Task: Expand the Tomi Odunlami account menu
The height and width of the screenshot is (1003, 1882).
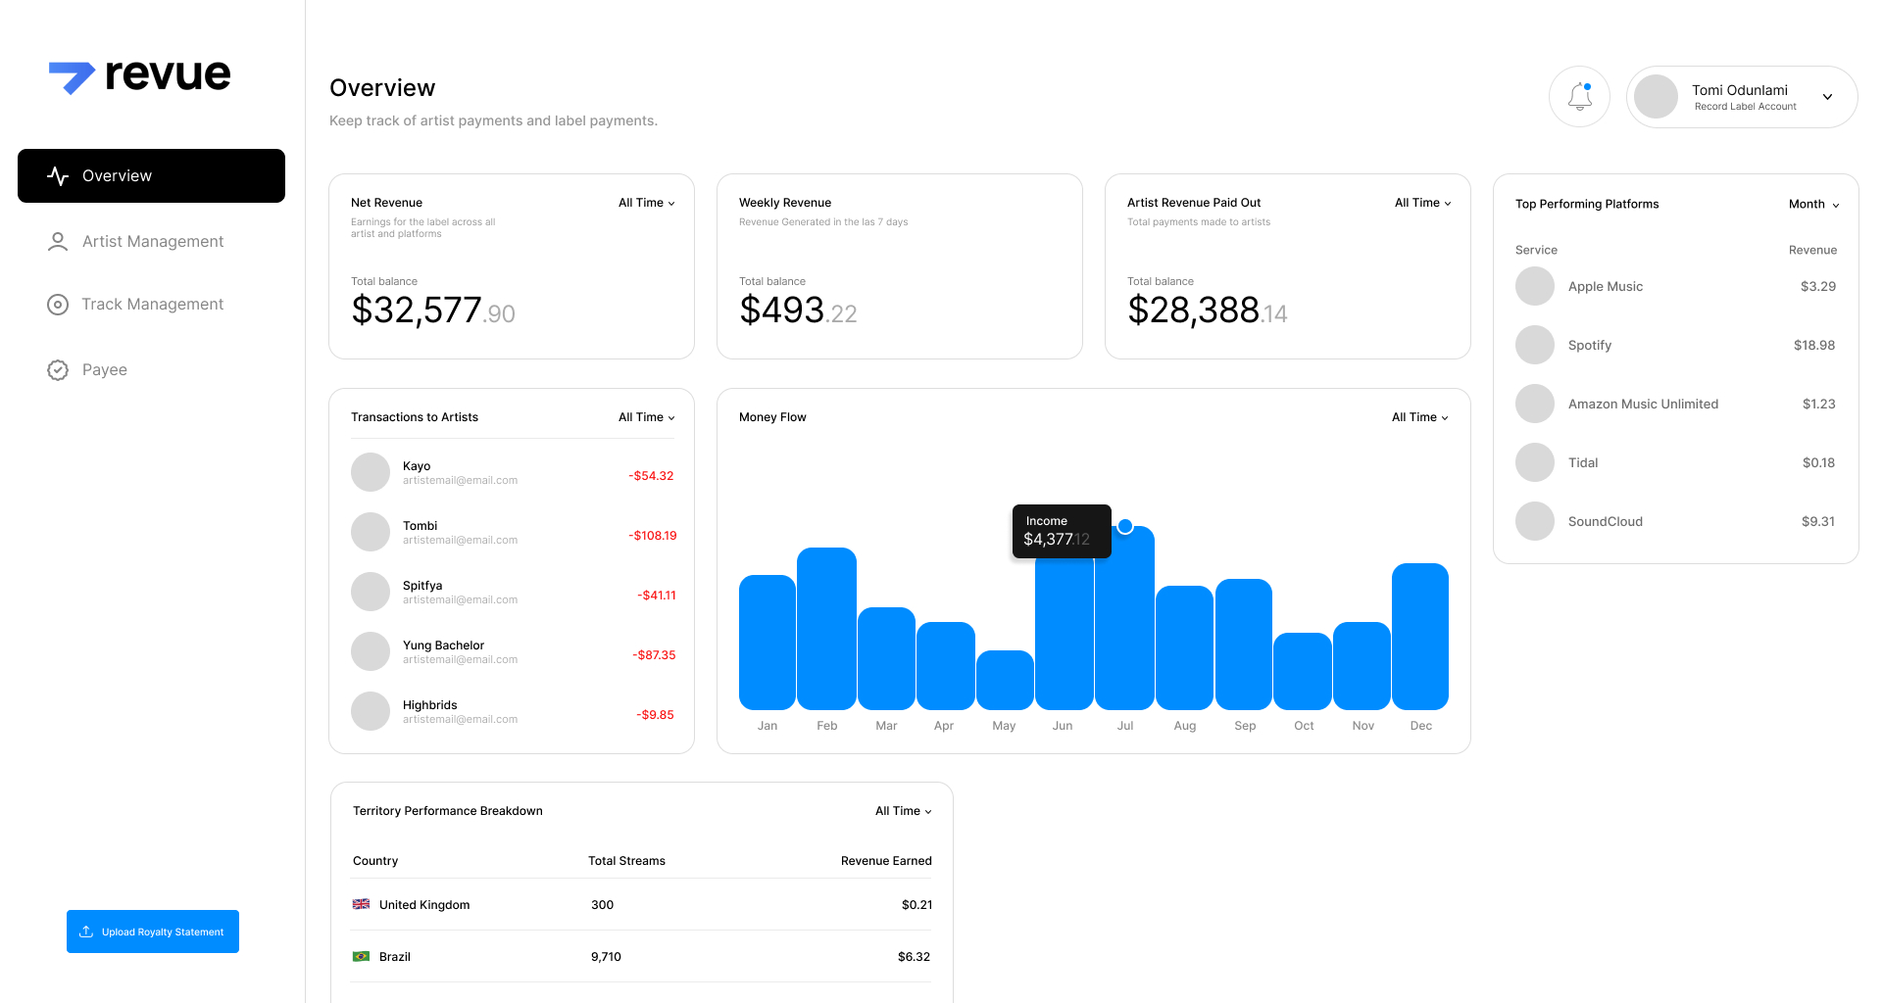Action: (x=1827, y=97)
